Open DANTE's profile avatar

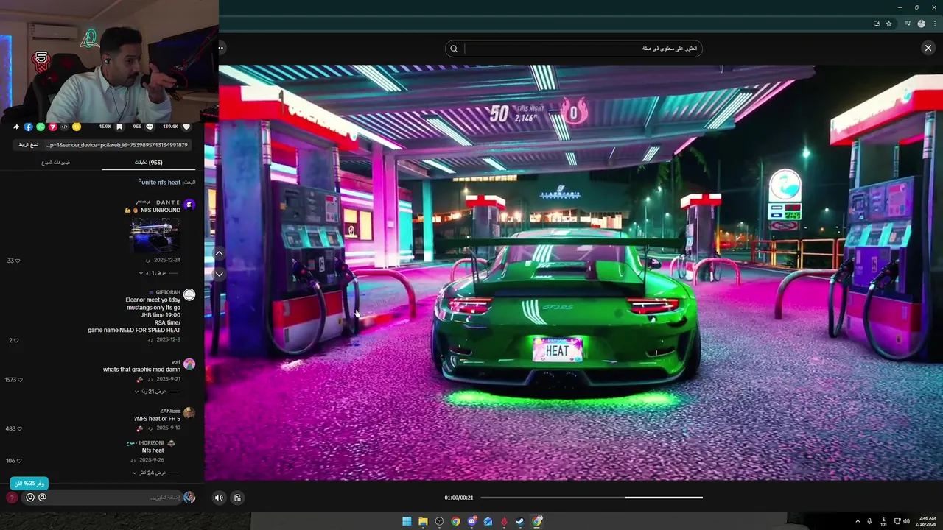(x=189, y=205)
